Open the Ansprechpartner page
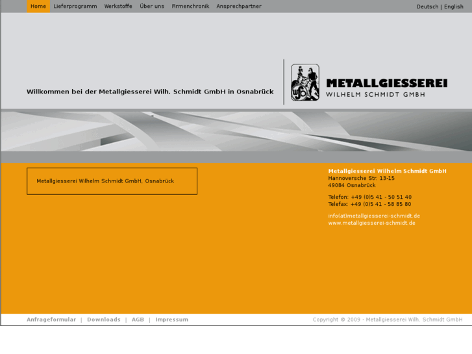The image size is (472, 354). coord(239,6)
